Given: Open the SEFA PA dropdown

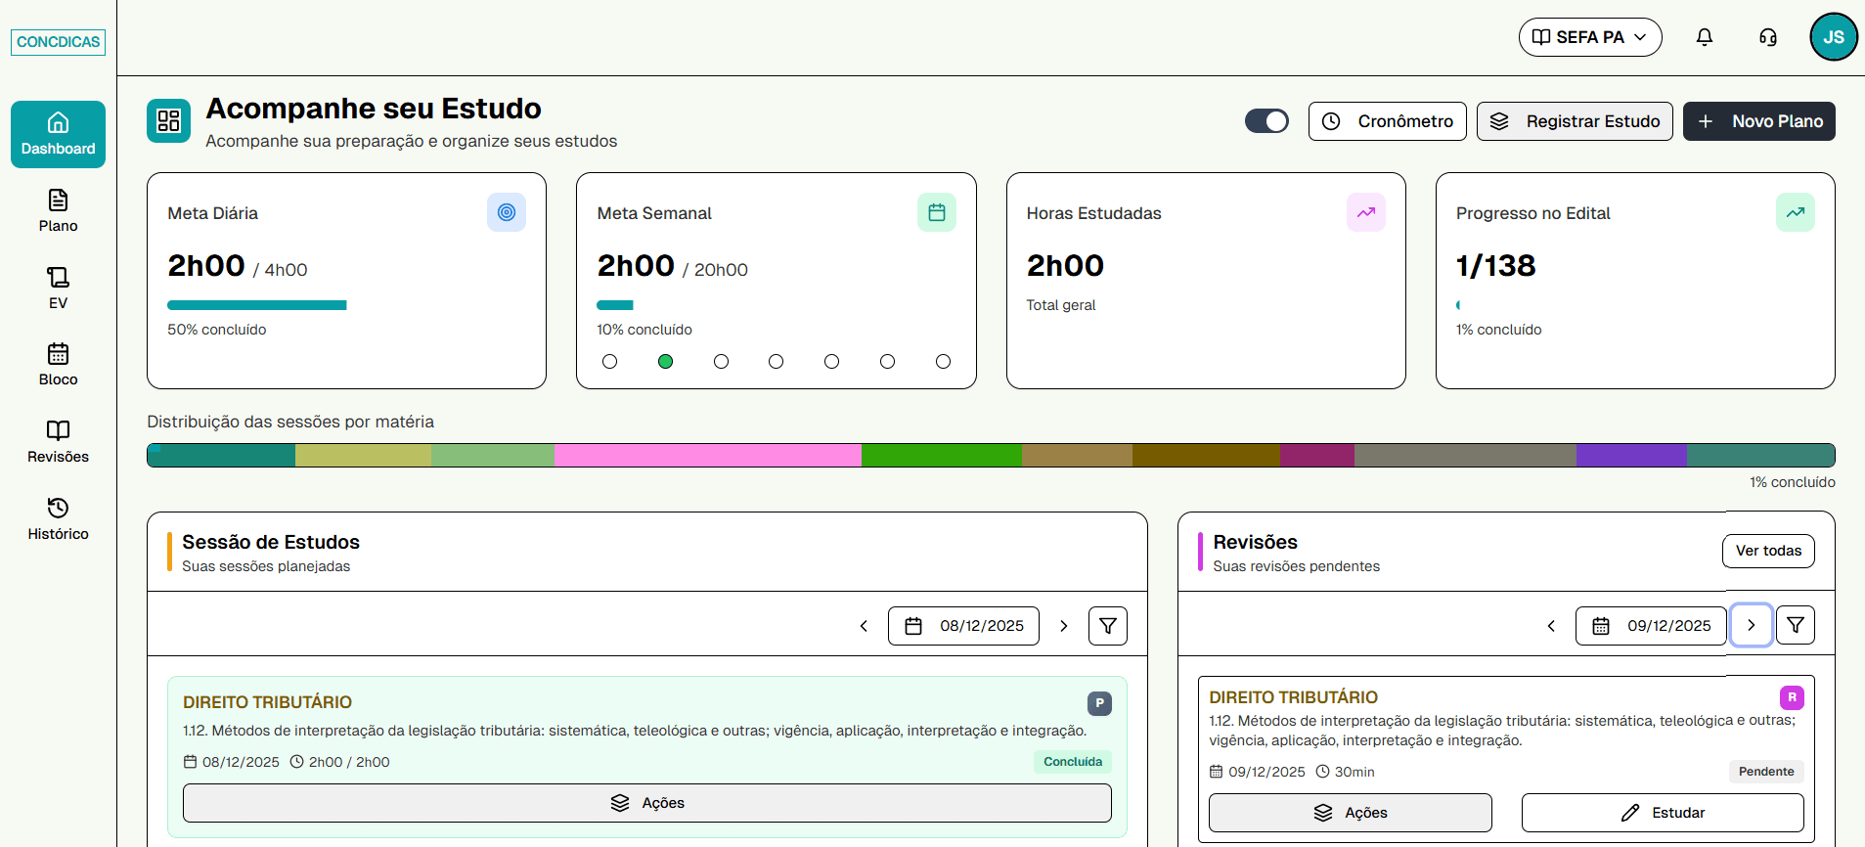Looking at the screenshot, I should tap(1590, 37).
